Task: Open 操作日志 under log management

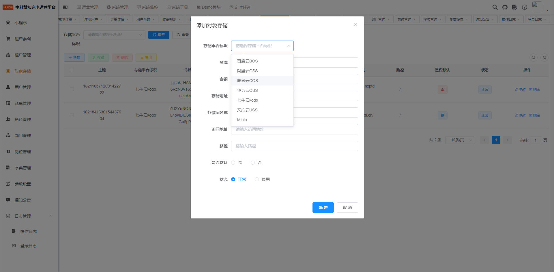Action: [x=29, y=231]
